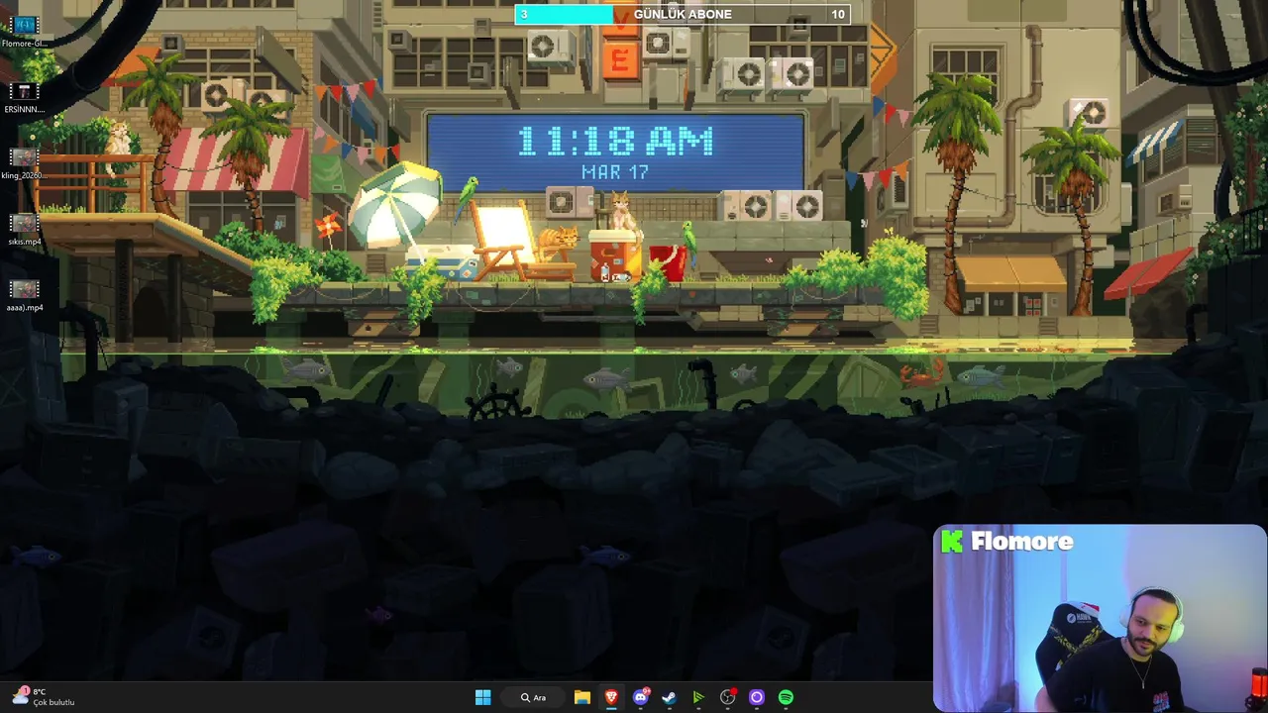Image resolution: width=1268 pixels, height=713 pixels.
Task: Select the kling_20260... desktop video file
Action: click(x=24, y=162)
